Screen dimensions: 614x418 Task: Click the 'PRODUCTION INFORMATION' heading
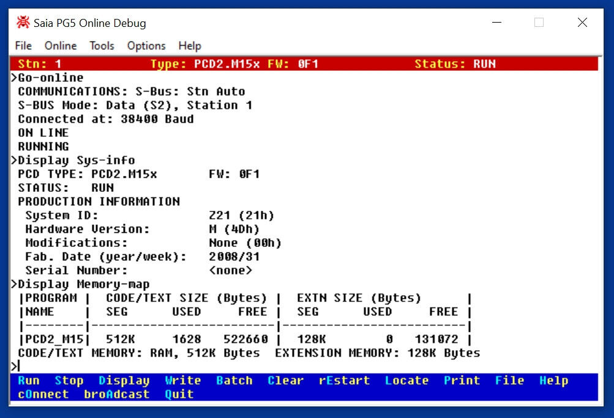pyautogui.click(x=99, y=202)
